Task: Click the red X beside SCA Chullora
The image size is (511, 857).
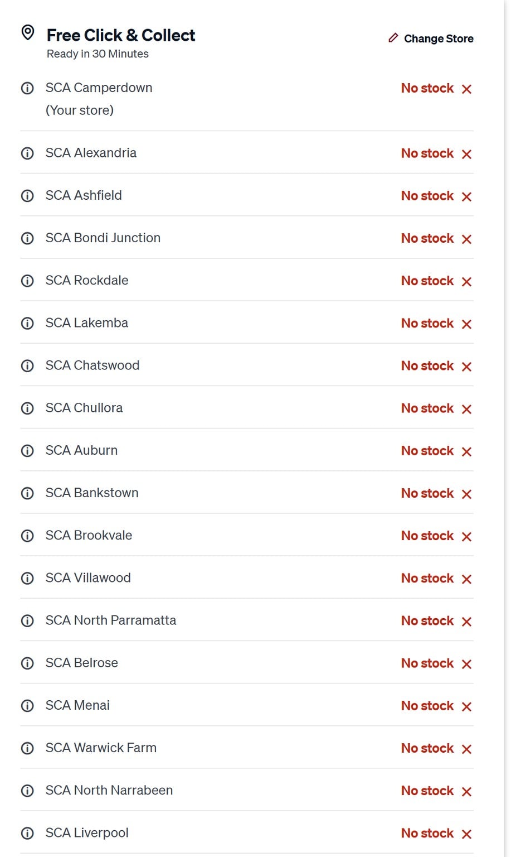Action: click(x=467, y=409)
